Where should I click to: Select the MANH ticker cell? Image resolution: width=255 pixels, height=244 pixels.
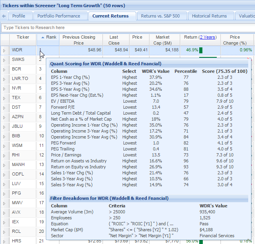23,164
